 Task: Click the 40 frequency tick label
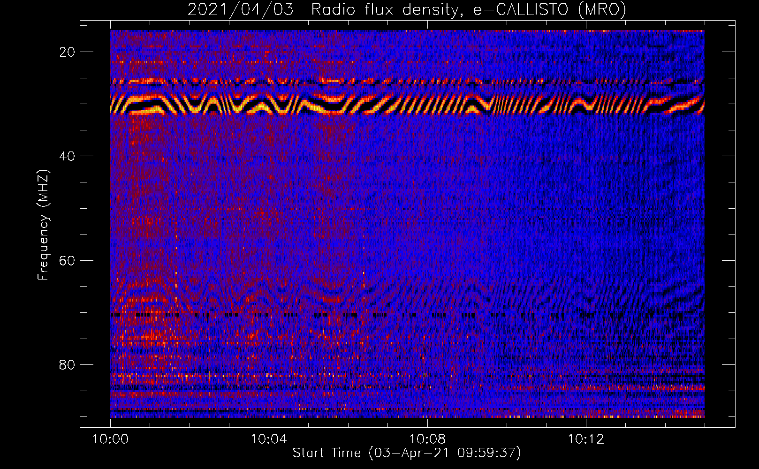(x=68, y=156)
